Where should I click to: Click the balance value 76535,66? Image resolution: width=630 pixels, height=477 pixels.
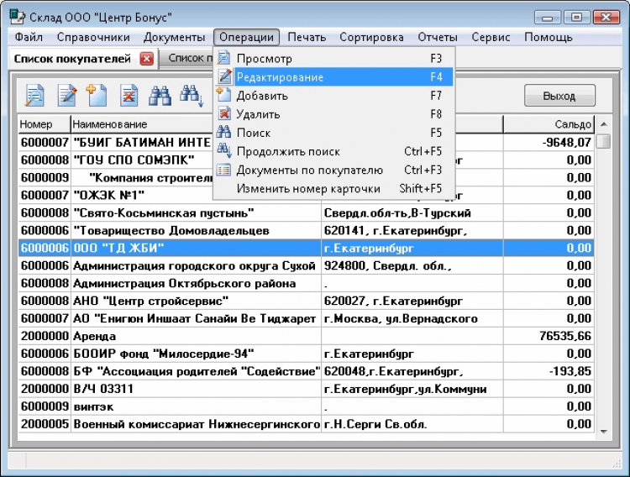[x=565, y=336]
